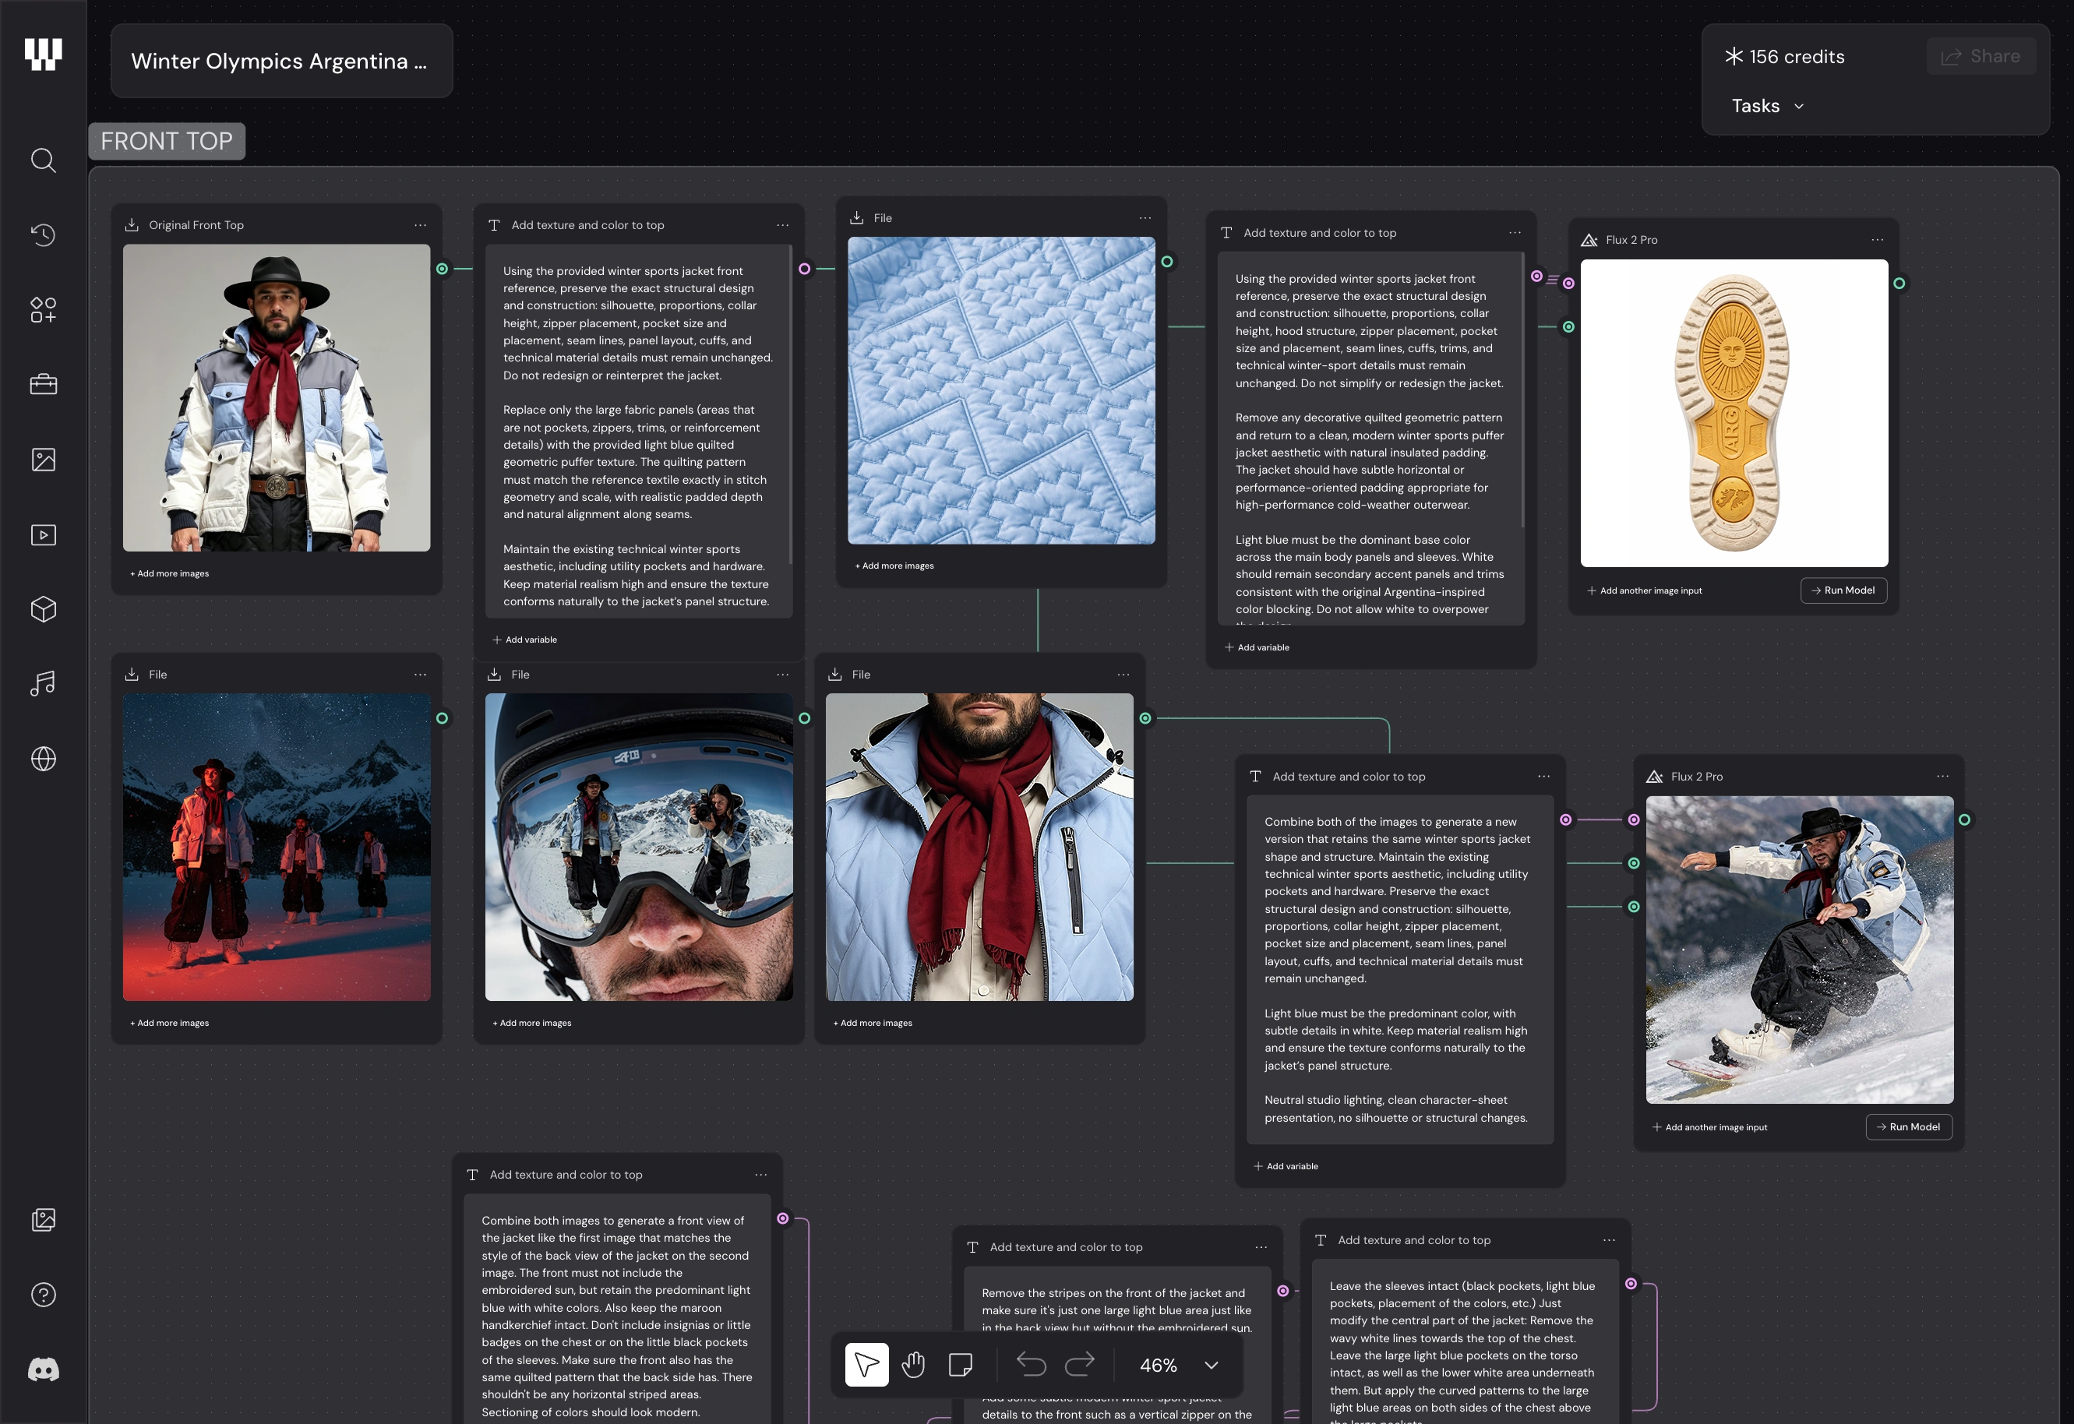2074x1424 pixels.
Task: Click Add more images under Original Front Top
Action: pos(170,573)
